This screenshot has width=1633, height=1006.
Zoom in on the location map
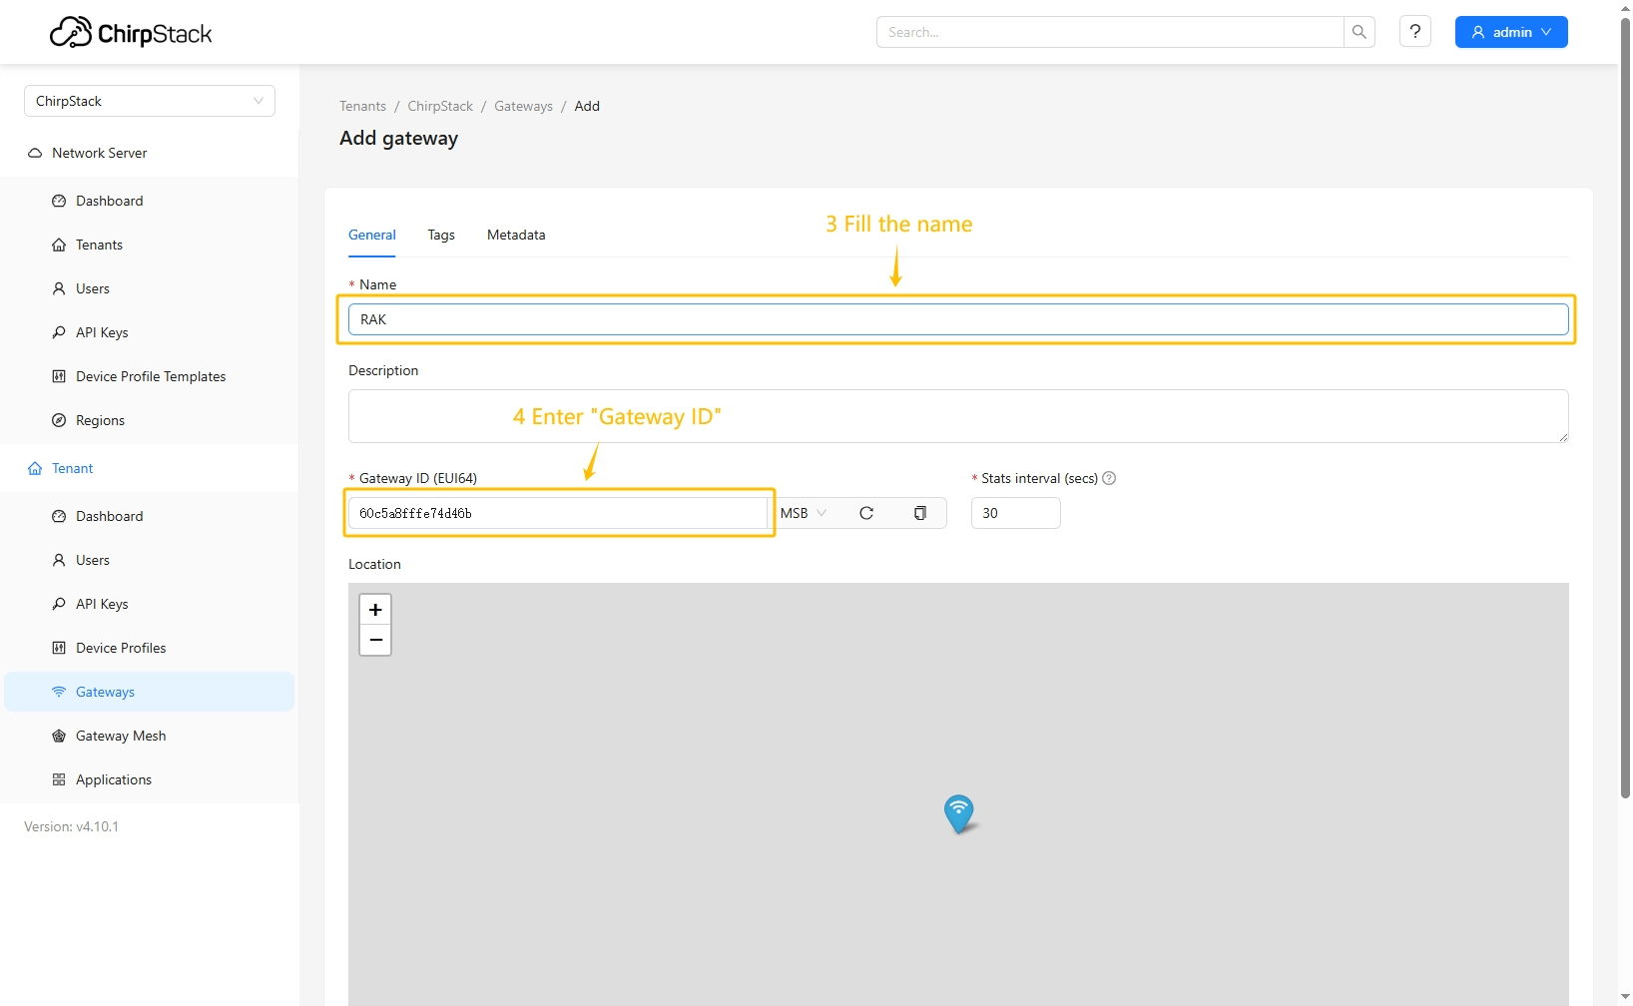[375, 610]
